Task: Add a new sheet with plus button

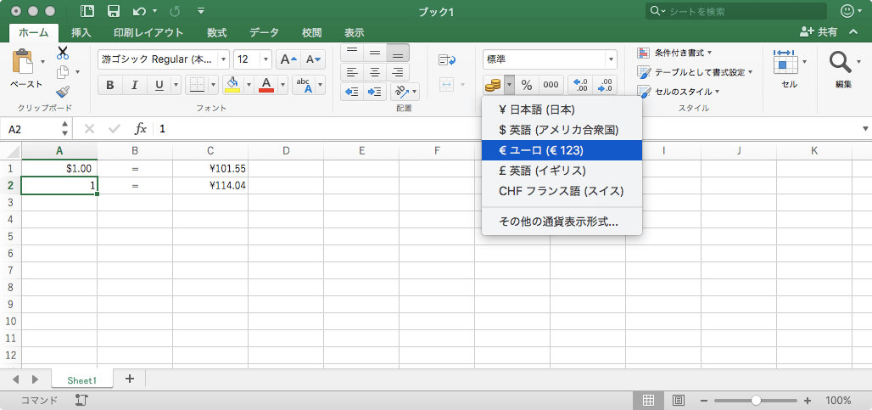Action: [x=130, y=379]
